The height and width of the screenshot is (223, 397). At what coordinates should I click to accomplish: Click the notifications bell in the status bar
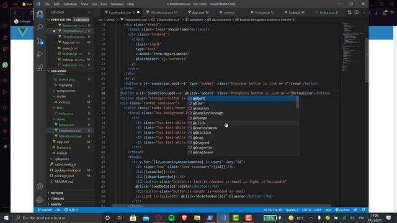pyautogui.click(x=364, y=210)
